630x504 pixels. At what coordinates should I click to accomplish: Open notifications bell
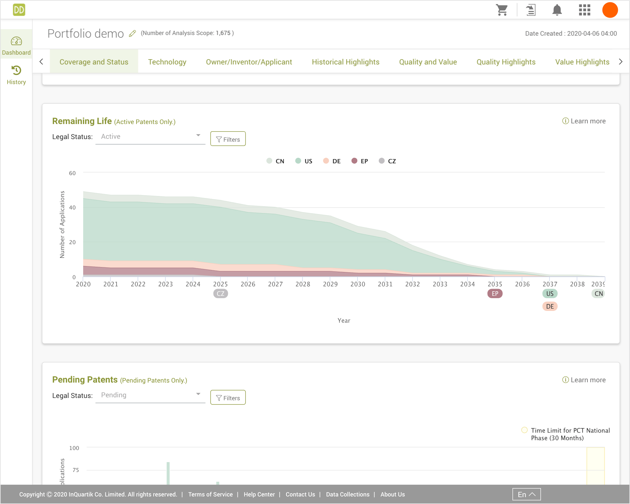tap(557, 10)
